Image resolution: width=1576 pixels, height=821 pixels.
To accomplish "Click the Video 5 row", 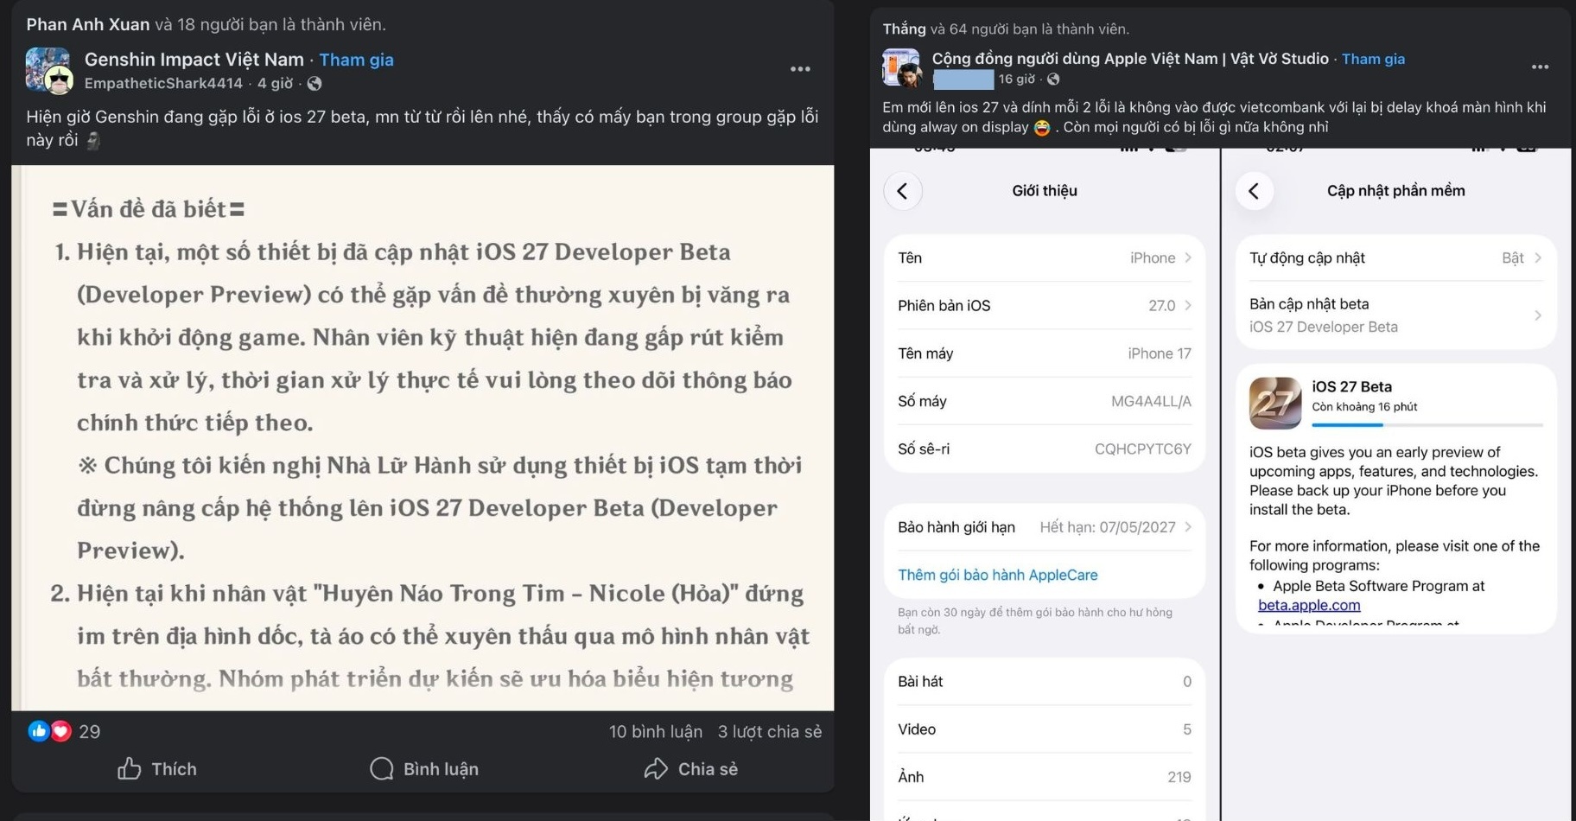I will 1045,729.
